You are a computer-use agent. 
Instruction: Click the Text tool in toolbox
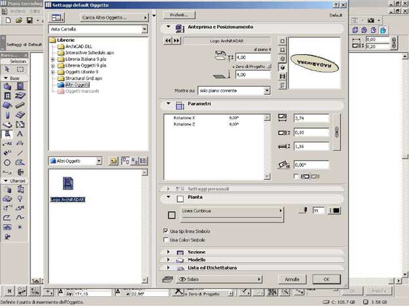coord(20,133)
